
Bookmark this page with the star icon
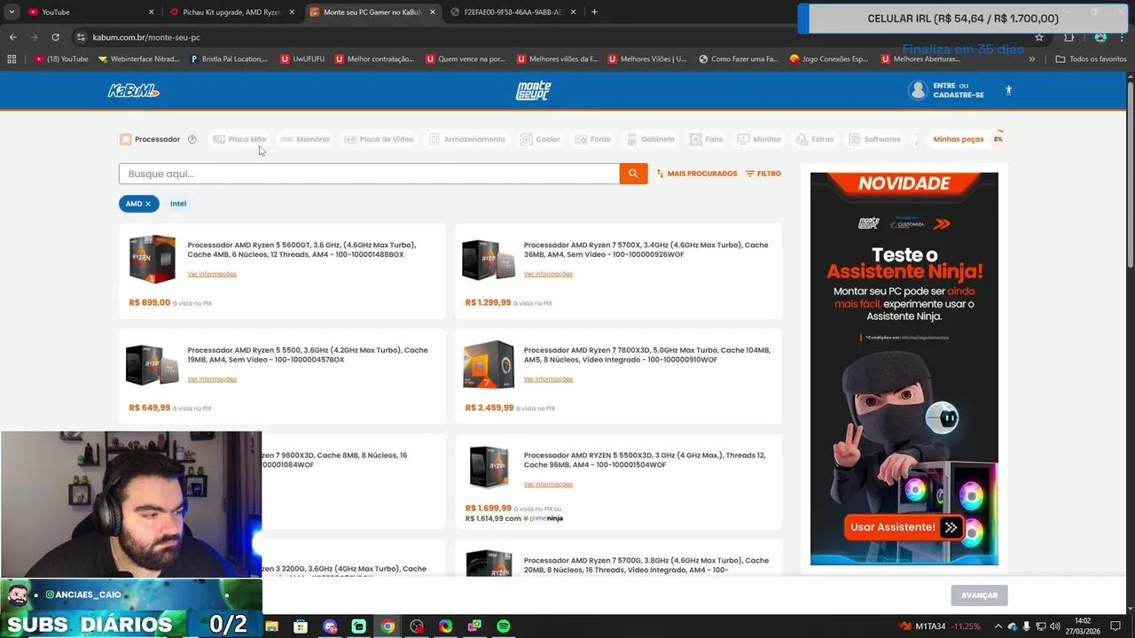pyautogui.click(x=1039, y=37)
